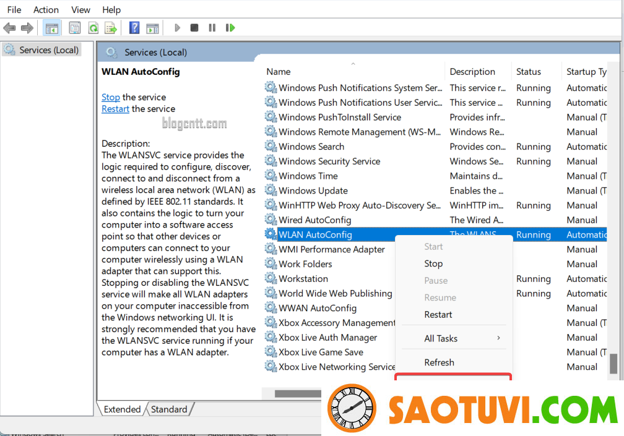Click 'Enables the ...' description for Windows Update

click(477, 190)
